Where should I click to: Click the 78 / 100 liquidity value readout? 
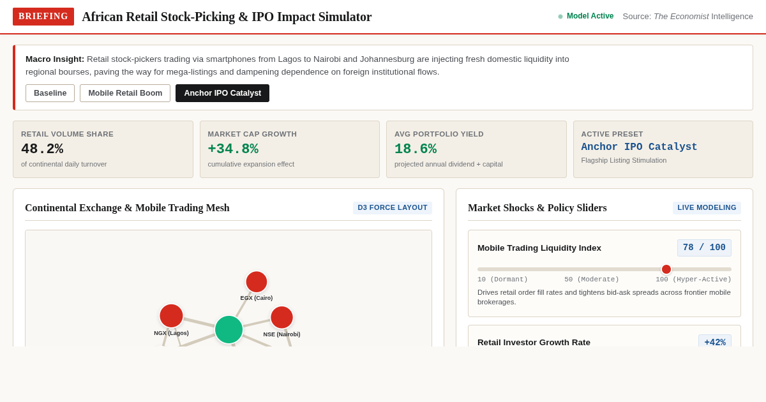(704, 248)
